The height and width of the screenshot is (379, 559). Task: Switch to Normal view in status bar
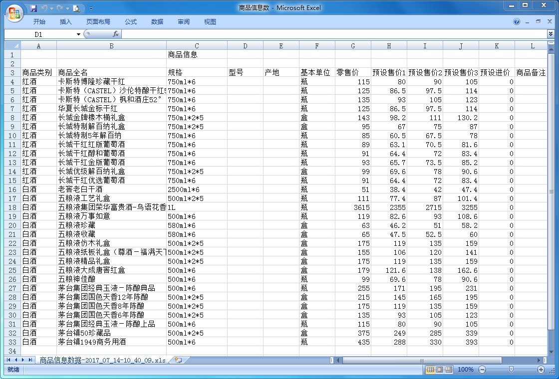click(x=430, y=370)
